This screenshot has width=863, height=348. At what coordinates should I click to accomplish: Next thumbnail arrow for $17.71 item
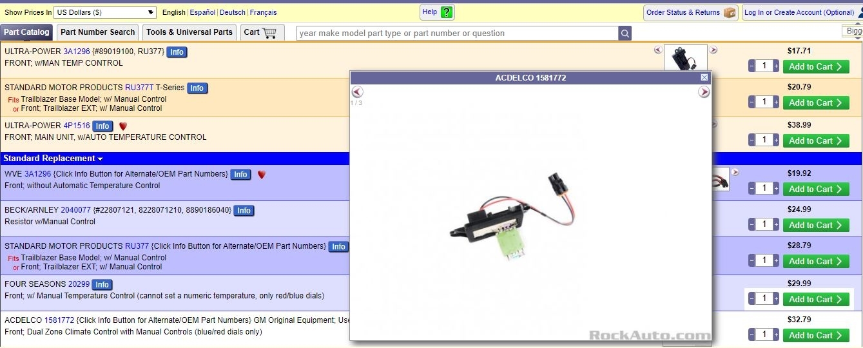(x=713, y=50)
